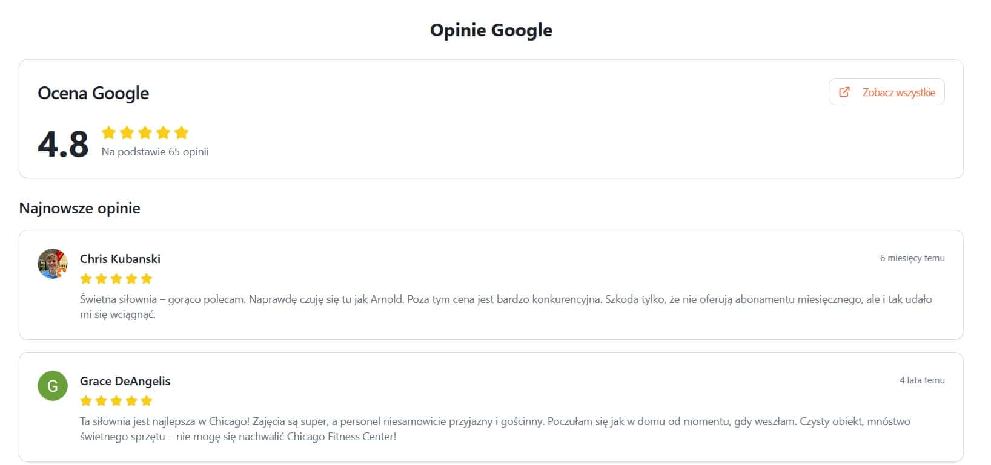This screenshot has height=465, width=991.
Task: Click Chris Kubanski's profile photo
Action: 53,264
